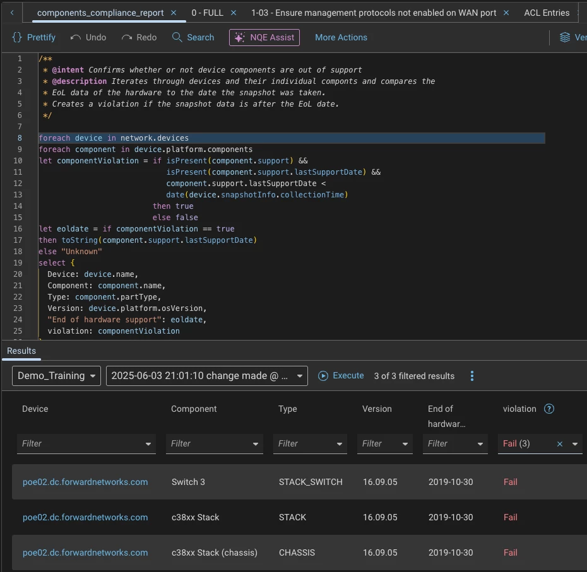Click the STACK_SWITCH type cell
The height and width of the screenshot is (572, 587).
(311, 482)
